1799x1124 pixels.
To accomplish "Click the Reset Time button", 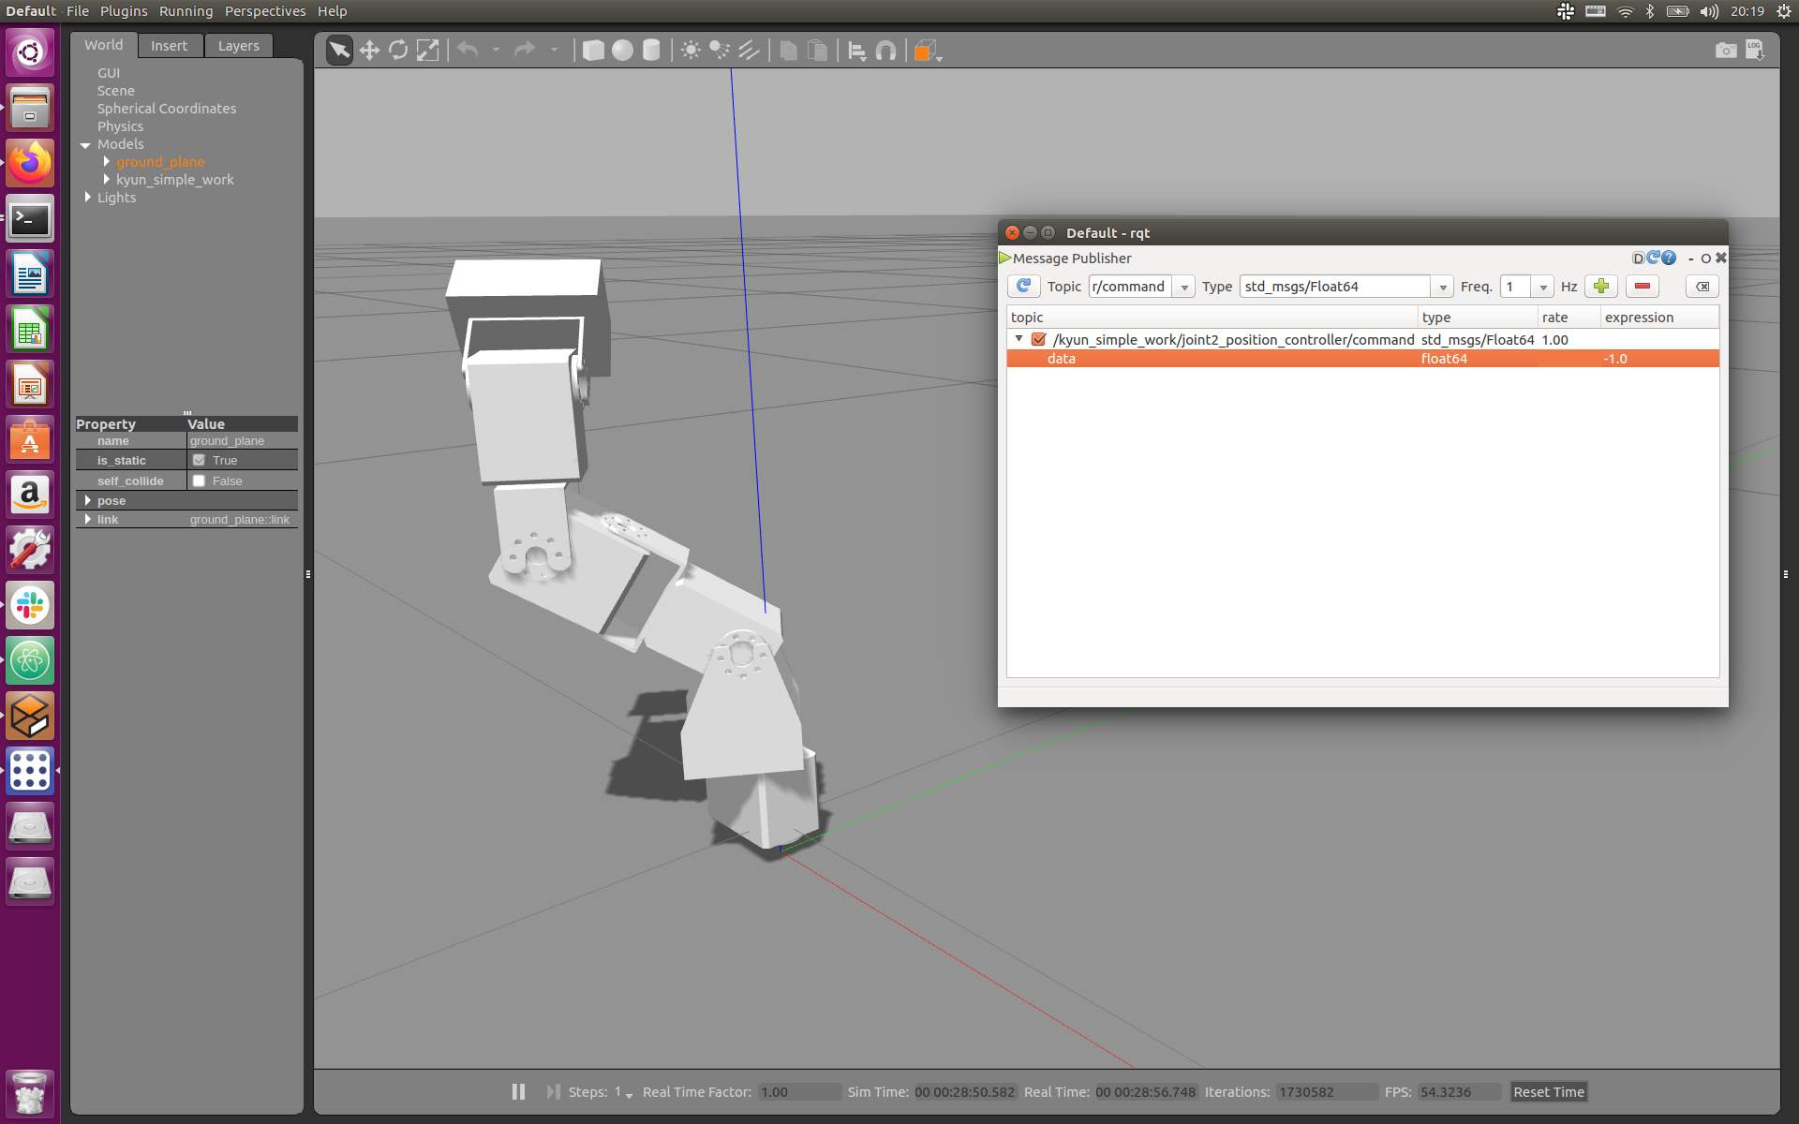I will (1548, 1092).
